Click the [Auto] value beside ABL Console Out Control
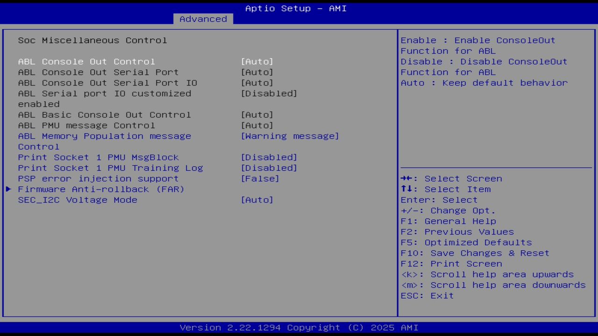The height and width of the screenshot is (336, 598). (x=257, y=61)
